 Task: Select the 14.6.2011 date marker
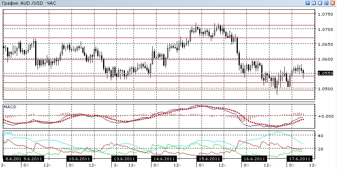coord(164,159)
